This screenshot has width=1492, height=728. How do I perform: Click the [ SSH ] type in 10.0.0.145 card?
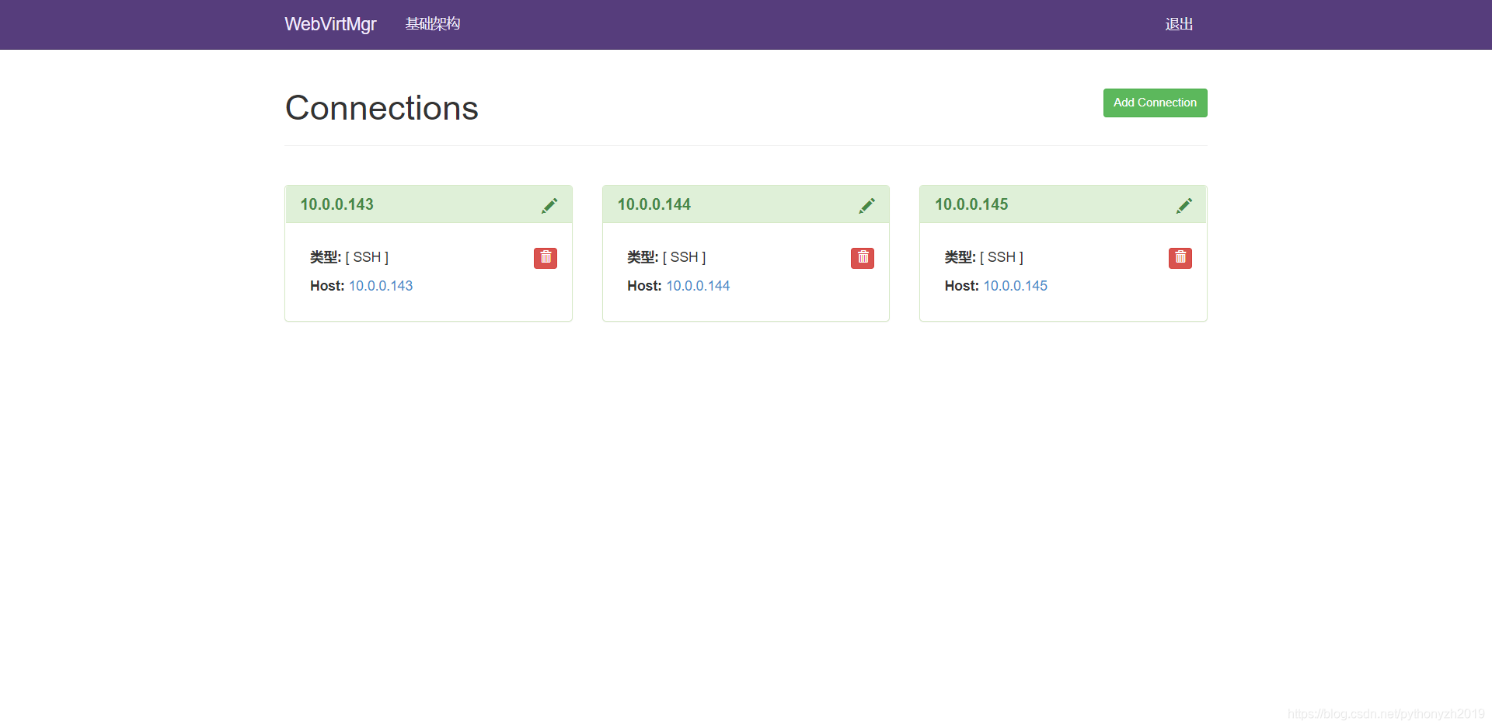pyautogui.click(x=1002, y=257)
